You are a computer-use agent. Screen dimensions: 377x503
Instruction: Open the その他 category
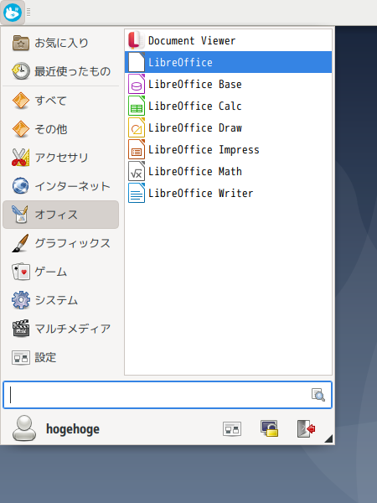(x=60, y=129)
